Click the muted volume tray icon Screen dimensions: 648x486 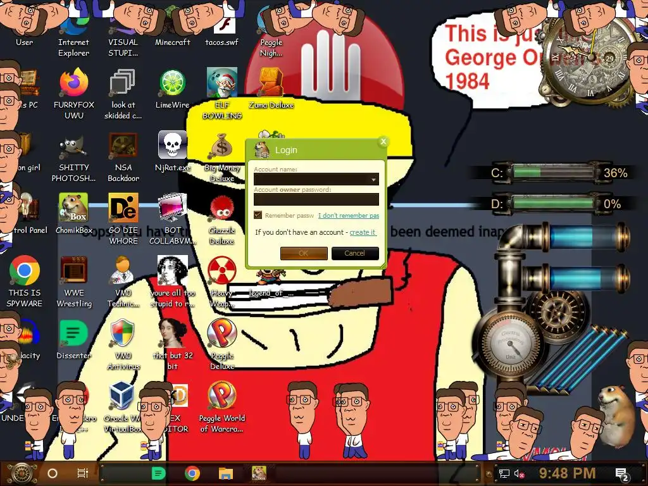coord(519,473)
